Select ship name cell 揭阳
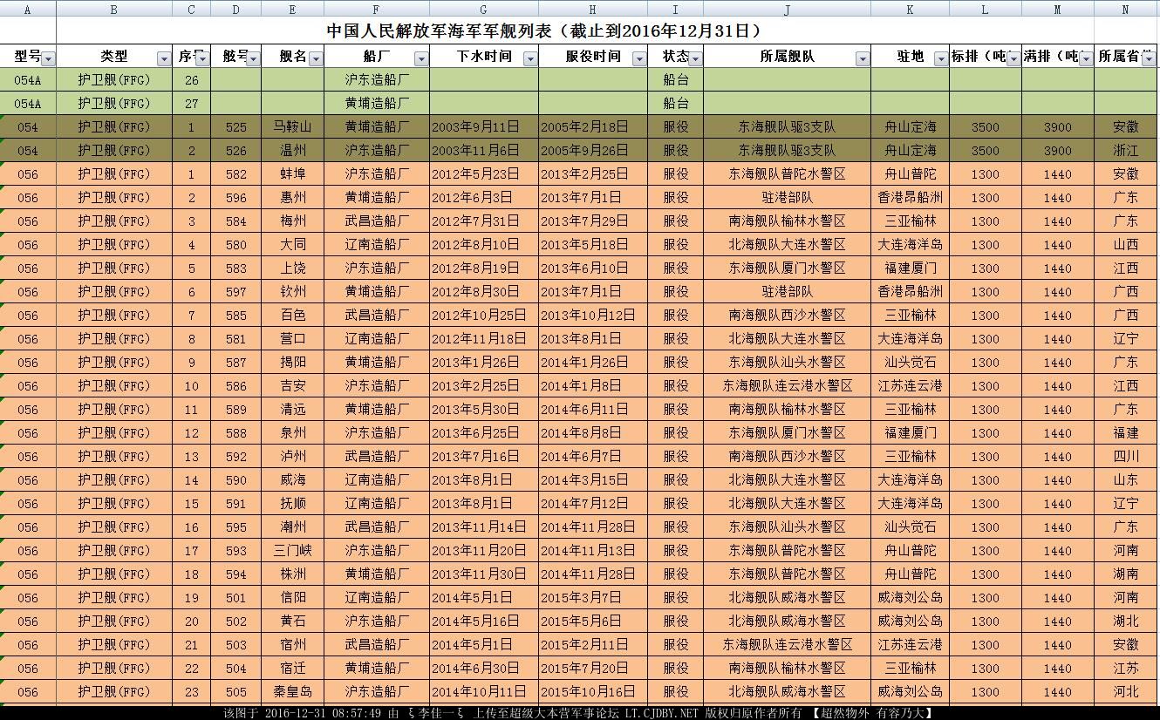The image size is (1160, 720). pos(293,362)
